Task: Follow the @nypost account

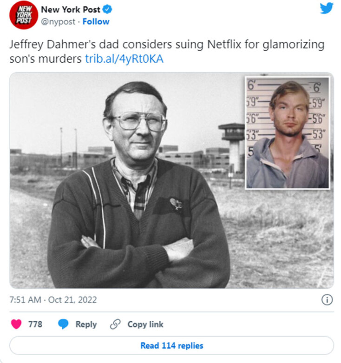Action: [96, 21]
